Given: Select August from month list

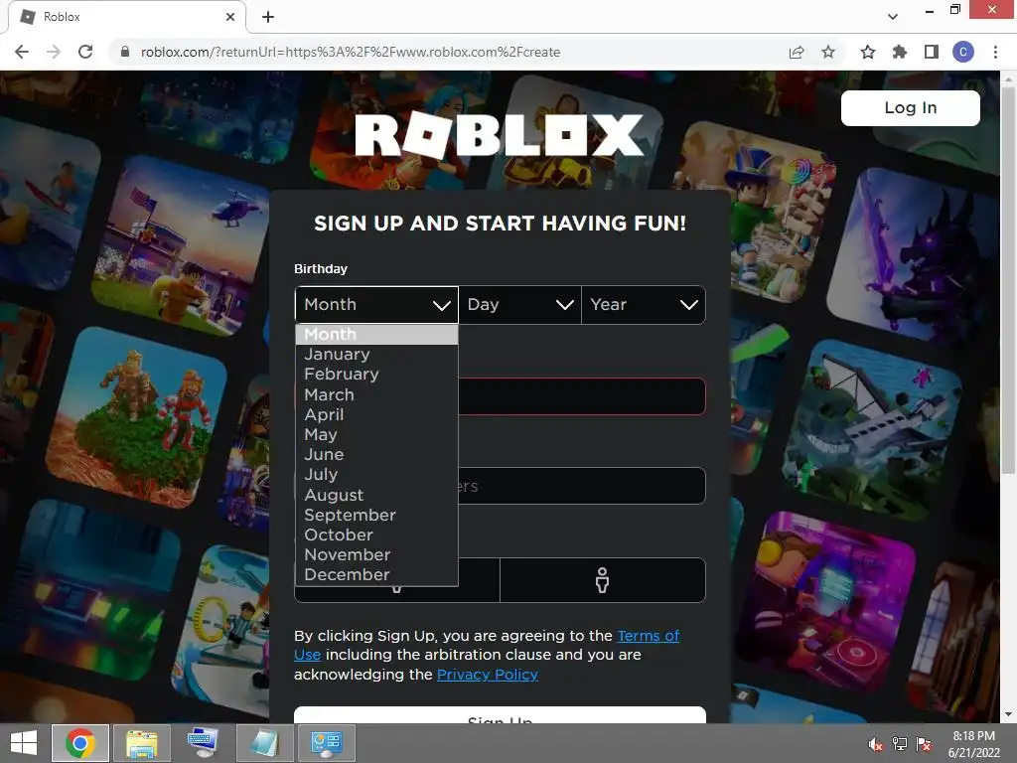Looking at the screenshot, I should pyautogui.click(x=376, y=495).
